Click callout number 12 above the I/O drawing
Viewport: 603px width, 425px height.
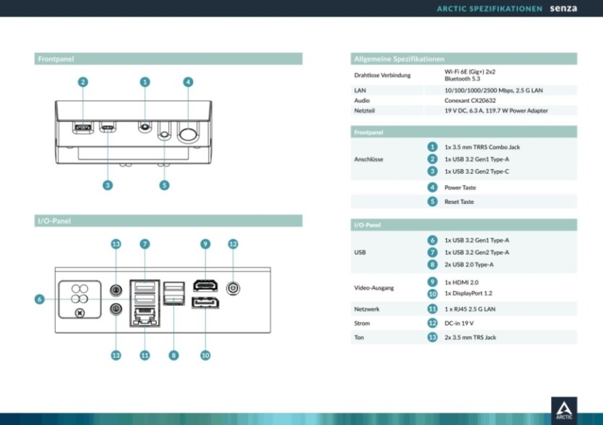pos(233,244)
